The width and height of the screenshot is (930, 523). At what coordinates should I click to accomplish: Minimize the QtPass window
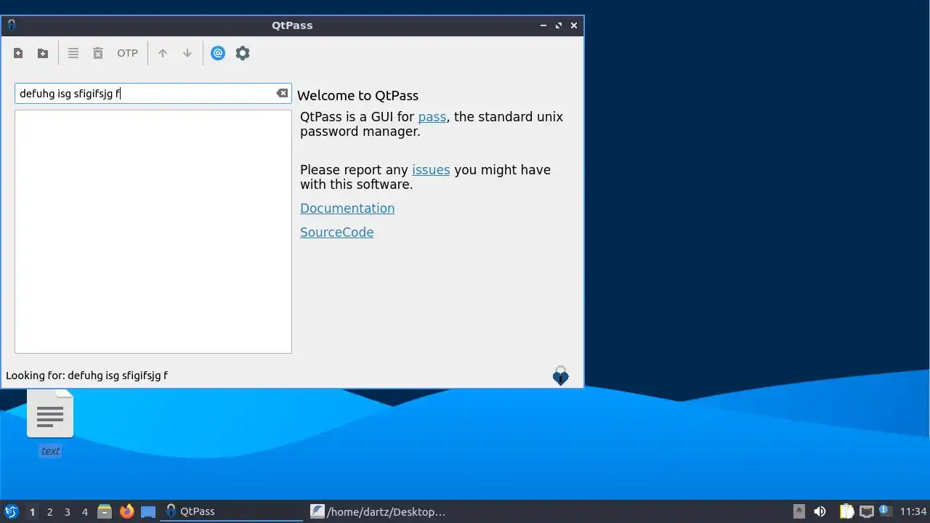543,25
